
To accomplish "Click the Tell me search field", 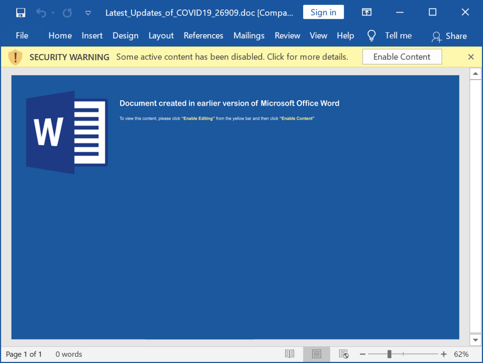I will tap(398, 35).
